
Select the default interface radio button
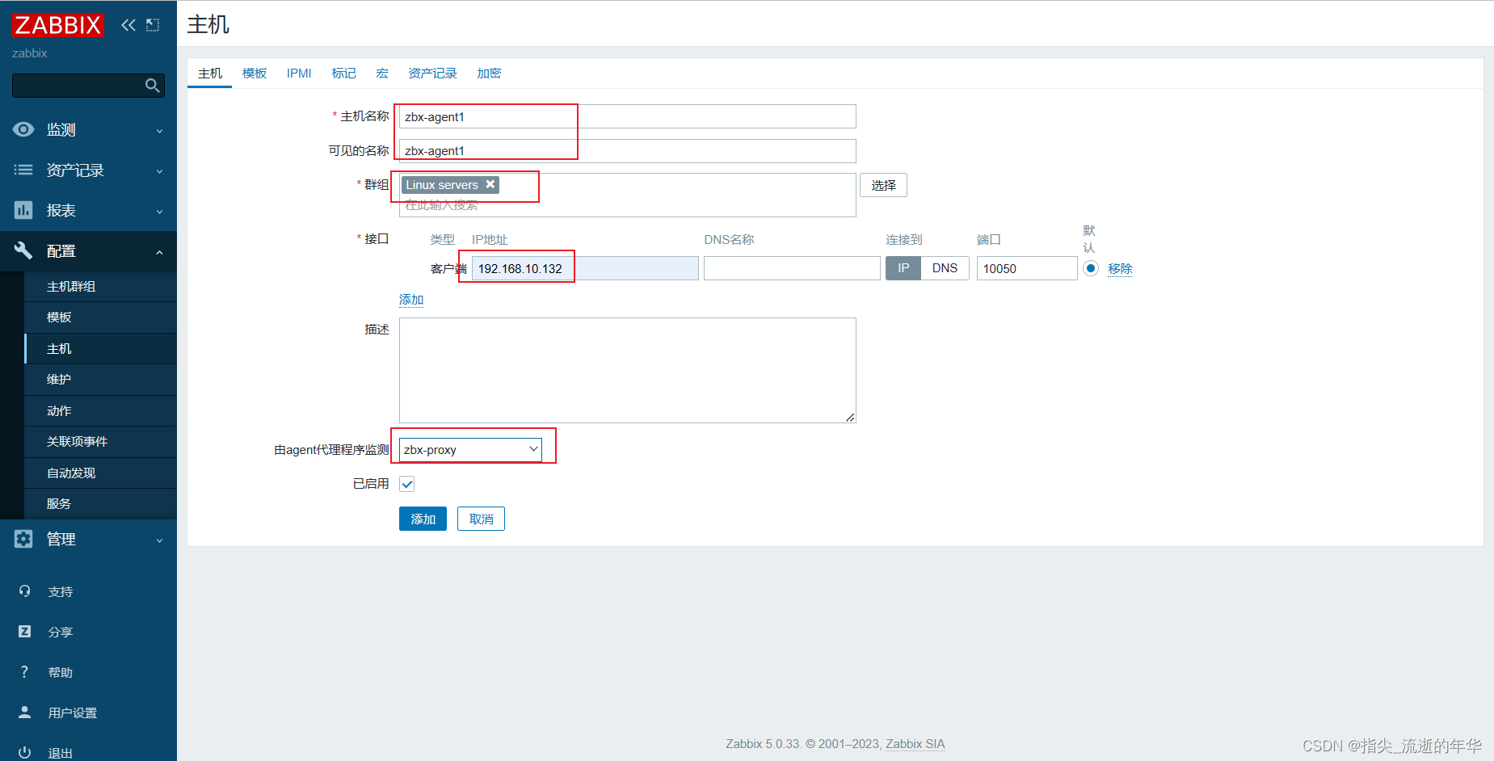[1091, 268]
